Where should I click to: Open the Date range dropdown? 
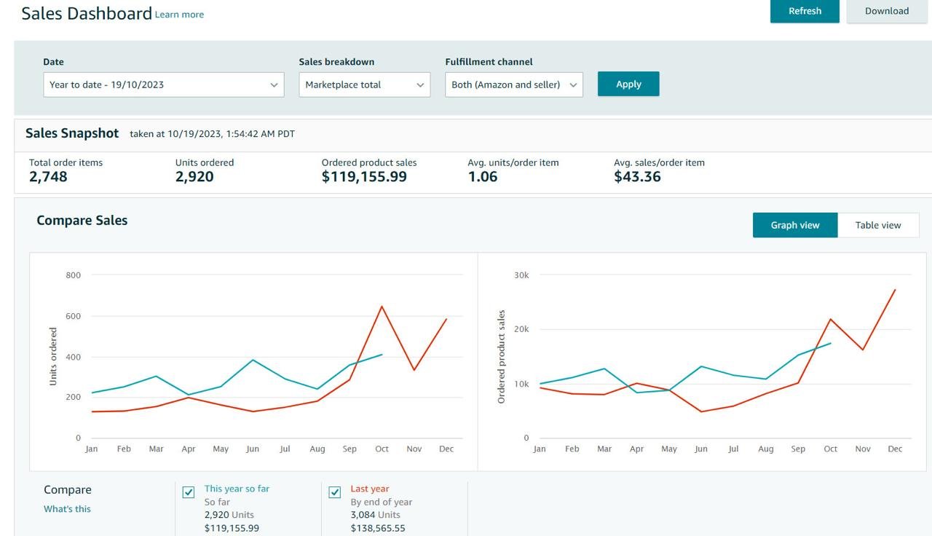click(x=163, y=84)
